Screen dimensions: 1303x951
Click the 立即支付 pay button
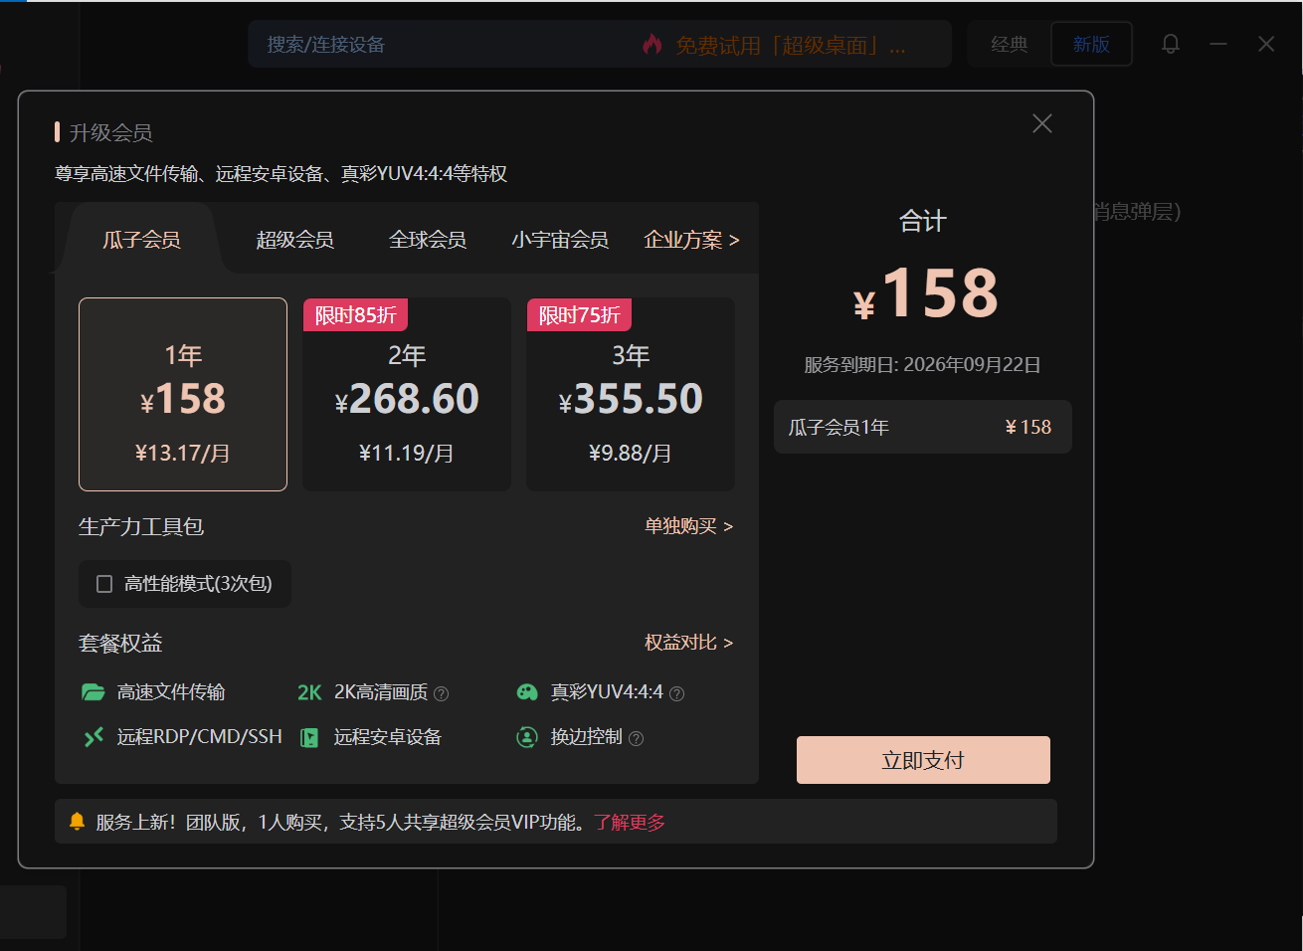[923, 760]
